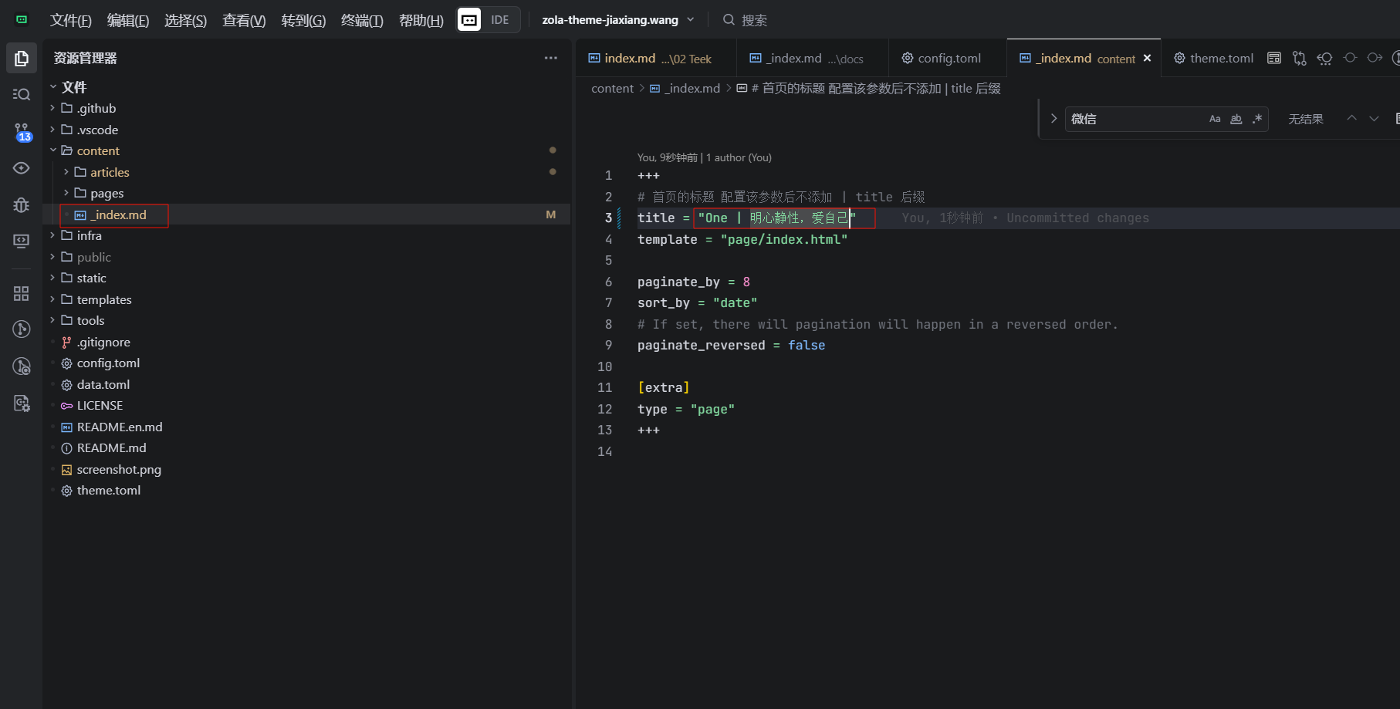Click the compare changes icon in editor toolbar
The image size is (1400, 709).
tap(1300, 58)
